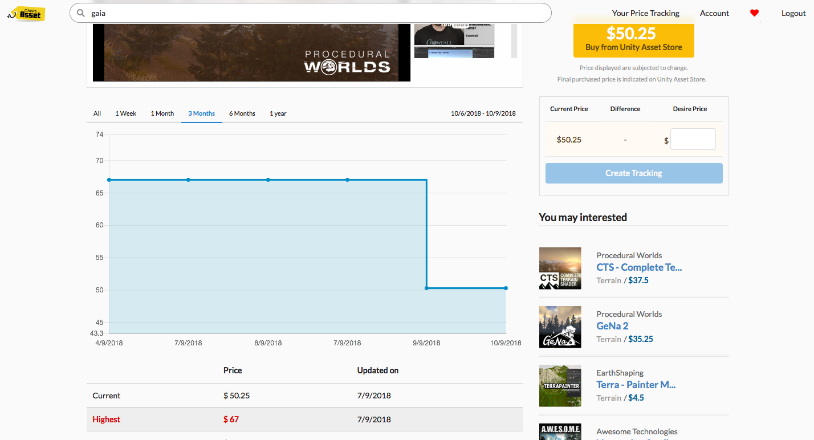
Task: Focus the search box containing 'gaia'
Action: 311,13
